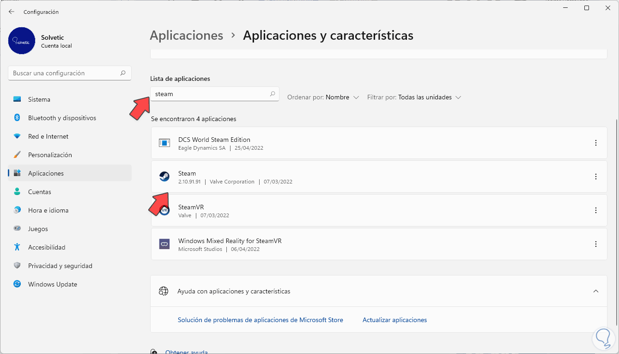The width and height of the screenshot is (619, 354).
Task: Open three-dot menu for Steam
Action: click(596, 177)
